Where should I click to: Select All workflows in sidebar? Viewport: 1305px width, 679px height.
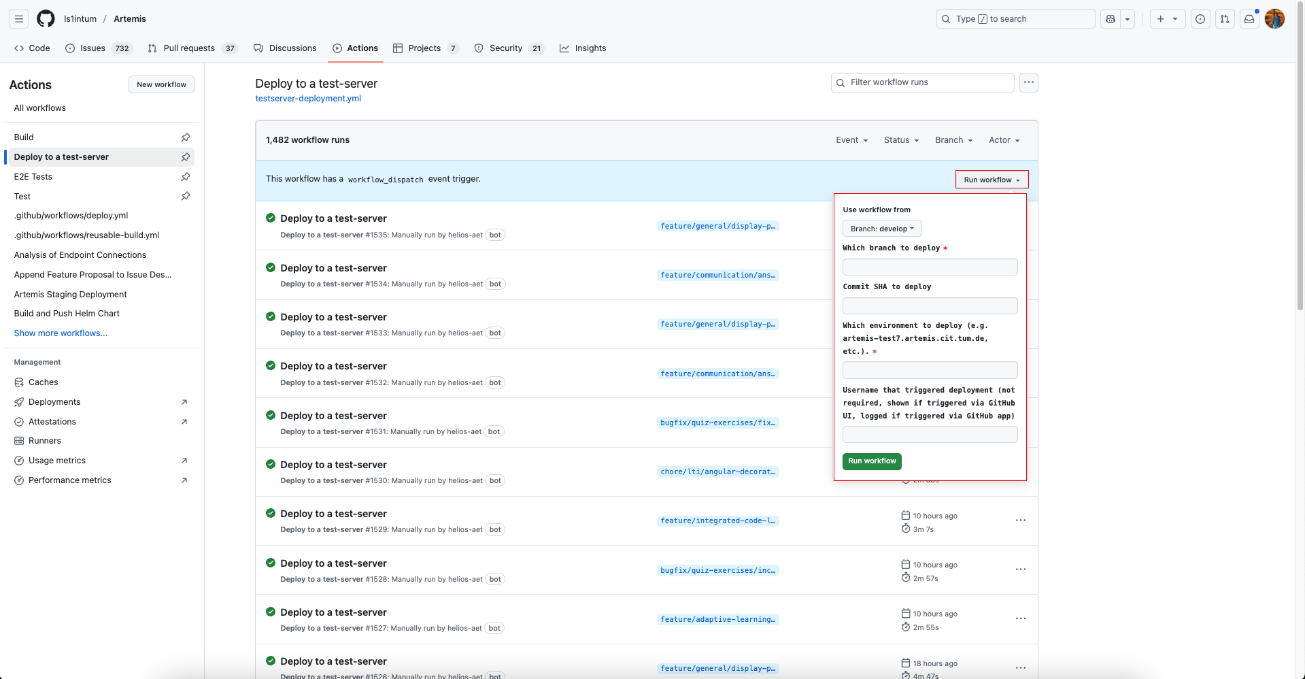pyautogui.click(x=40, y=108)
